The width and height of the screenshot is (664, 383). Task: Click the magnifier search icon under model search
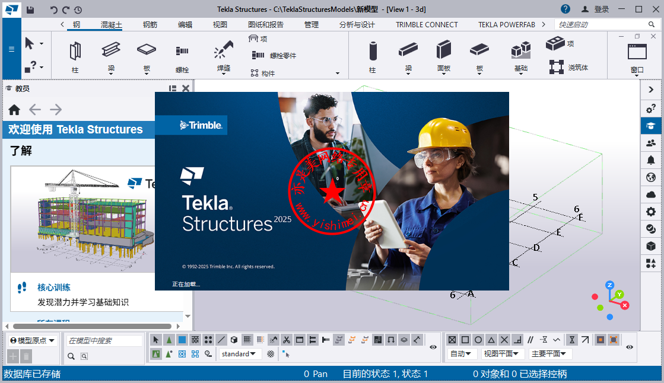[71, 356]
